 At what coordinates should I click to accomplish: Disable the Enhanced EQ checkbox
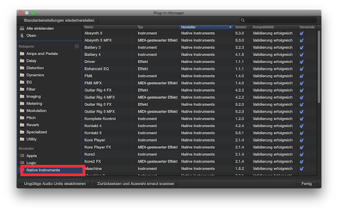pos(302,69)
